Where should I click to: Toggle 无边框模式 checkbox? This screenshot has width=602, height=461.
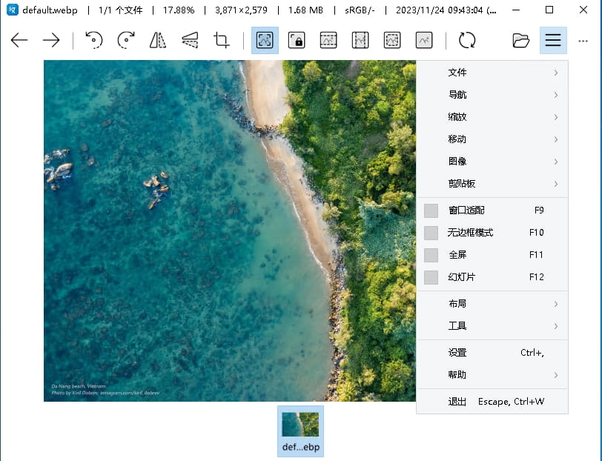coord(431,233)
